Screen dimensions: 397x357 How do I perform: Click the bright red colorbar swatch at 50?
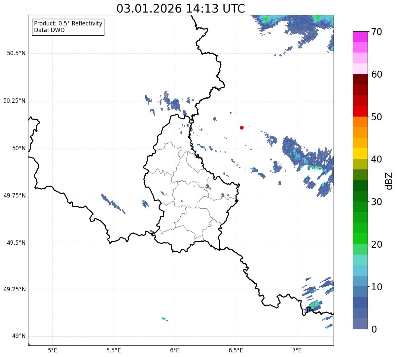(360, 111)
